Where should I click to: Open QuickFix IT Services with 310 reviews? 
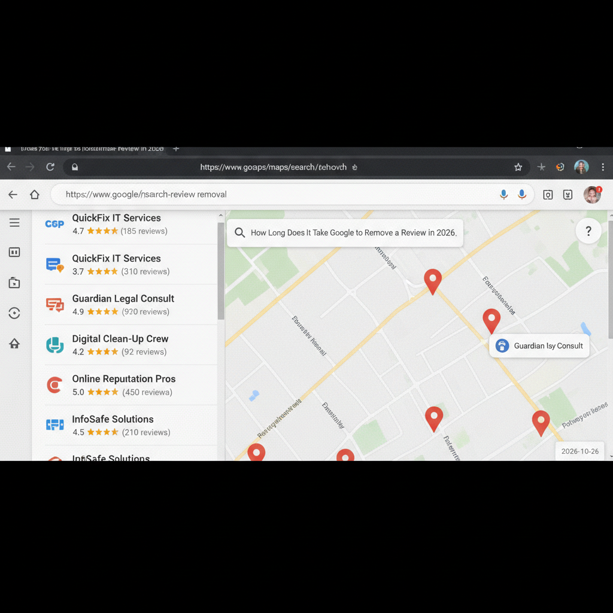131,265
